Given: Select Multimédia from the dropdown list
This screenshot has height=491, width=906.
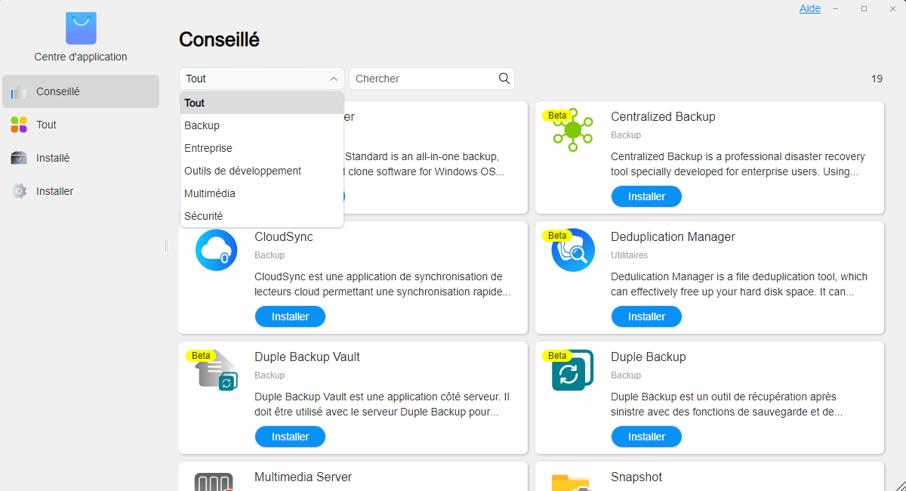Looking at the screenshot, I should (210, 193).
